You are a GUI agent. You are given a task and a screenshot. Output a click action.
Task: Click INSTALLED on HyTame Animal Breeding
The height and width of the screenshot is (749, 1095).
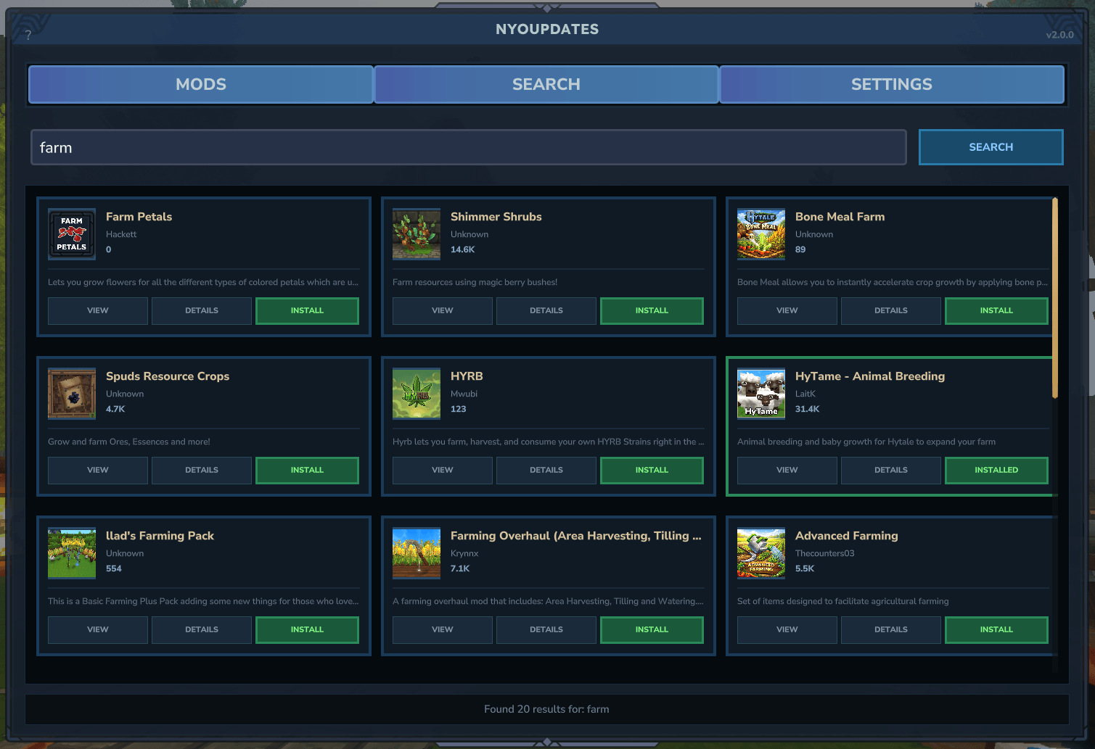click(x=996, y=470)
